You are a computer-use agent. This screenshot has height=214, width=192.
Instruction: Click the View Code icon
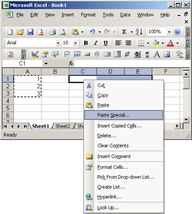coord(55,54)
